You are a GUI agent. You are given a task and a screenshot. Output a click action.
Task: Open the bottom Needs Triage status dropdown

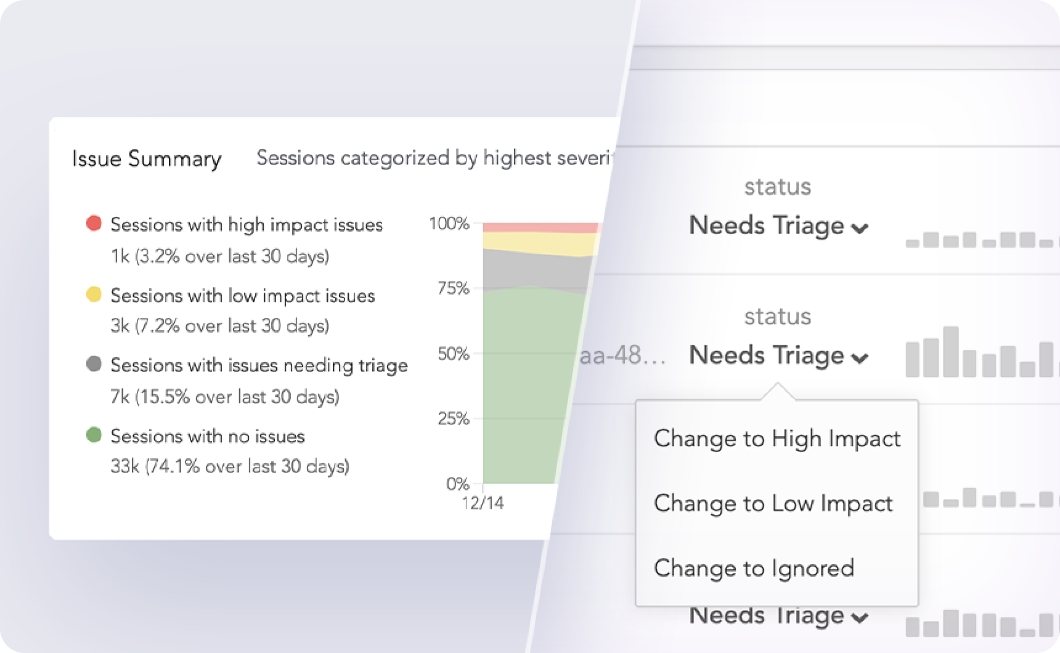(778, 616)
